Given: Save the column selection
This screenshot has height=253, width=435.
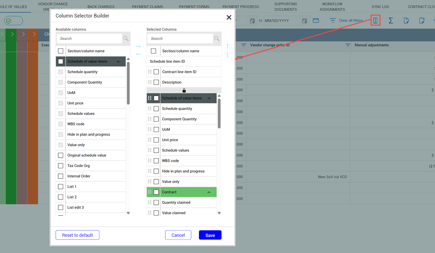Looking at the screenshot, I should 210,235.
